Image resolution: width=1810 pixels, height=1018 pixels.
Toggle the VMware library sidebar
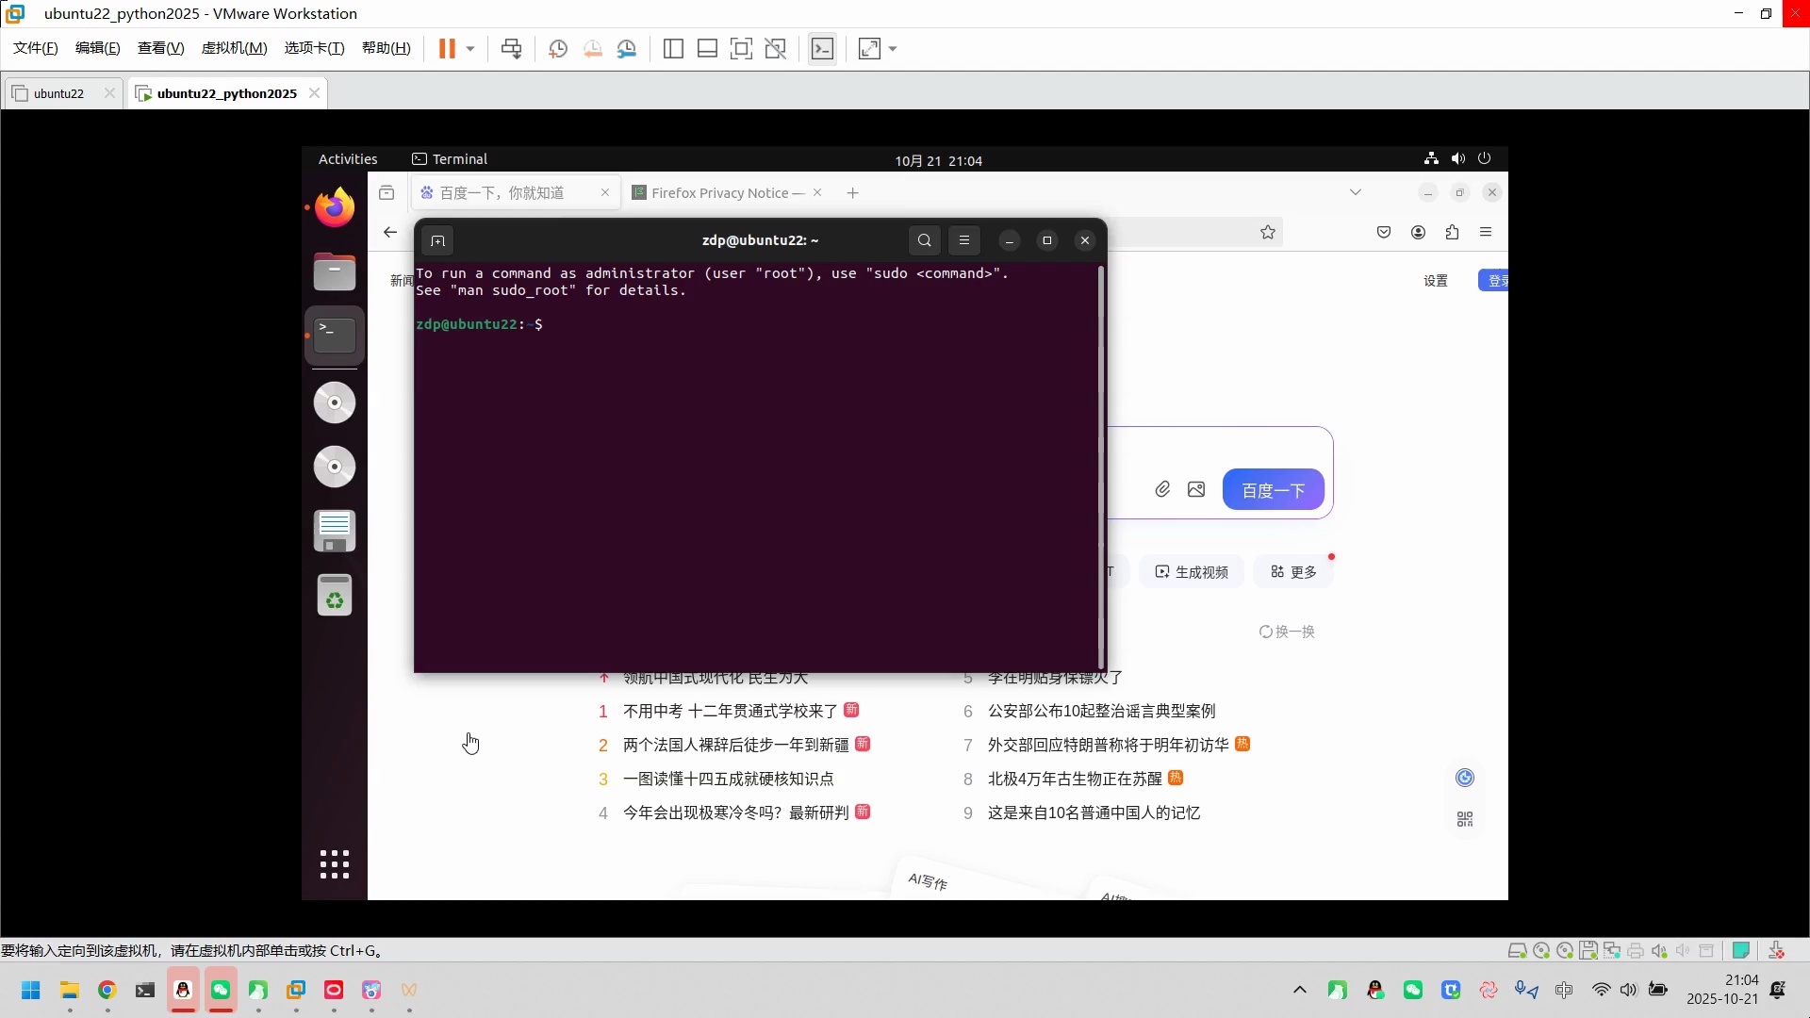click(673, 49)
